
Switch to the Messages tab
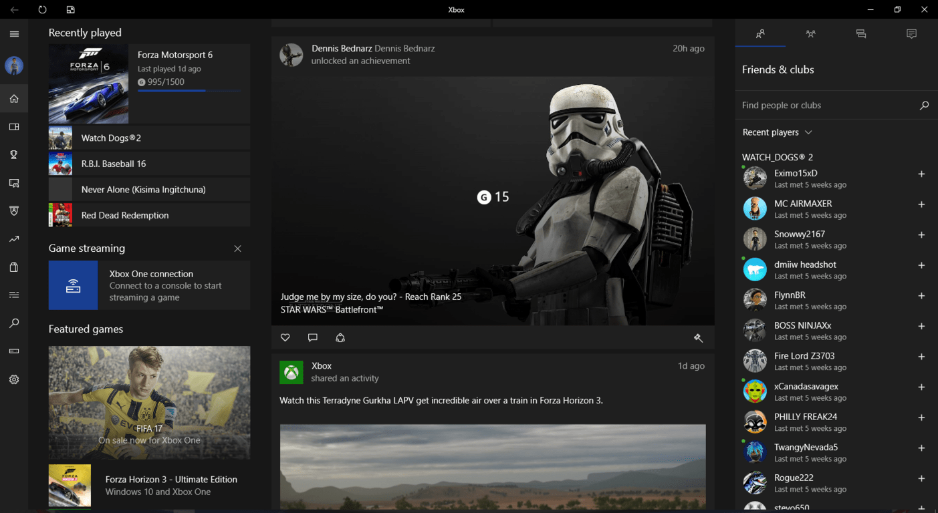tap(861, 33)
